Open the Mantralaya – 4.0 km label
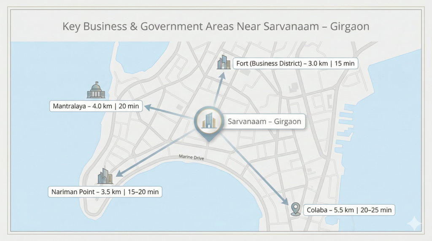This screenshot has width=432, height=241. coord(96,106)
